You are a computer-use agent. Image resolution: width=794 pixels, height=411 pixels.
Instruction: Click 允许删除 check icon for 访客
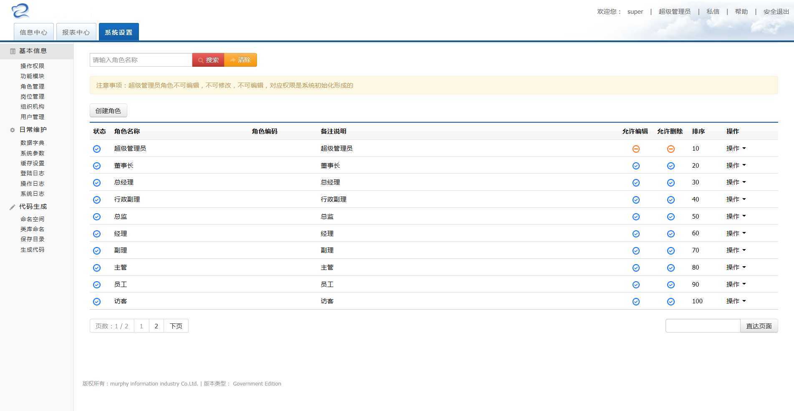coord(671,302)
